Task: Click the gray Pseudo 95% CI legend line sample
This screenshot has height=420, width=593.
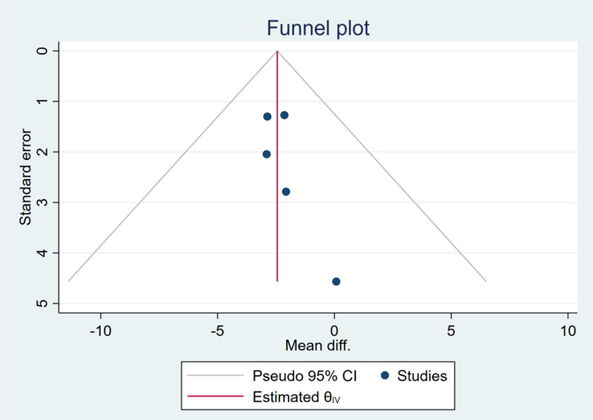Action: pyautogui.click(x=216, y=376)
